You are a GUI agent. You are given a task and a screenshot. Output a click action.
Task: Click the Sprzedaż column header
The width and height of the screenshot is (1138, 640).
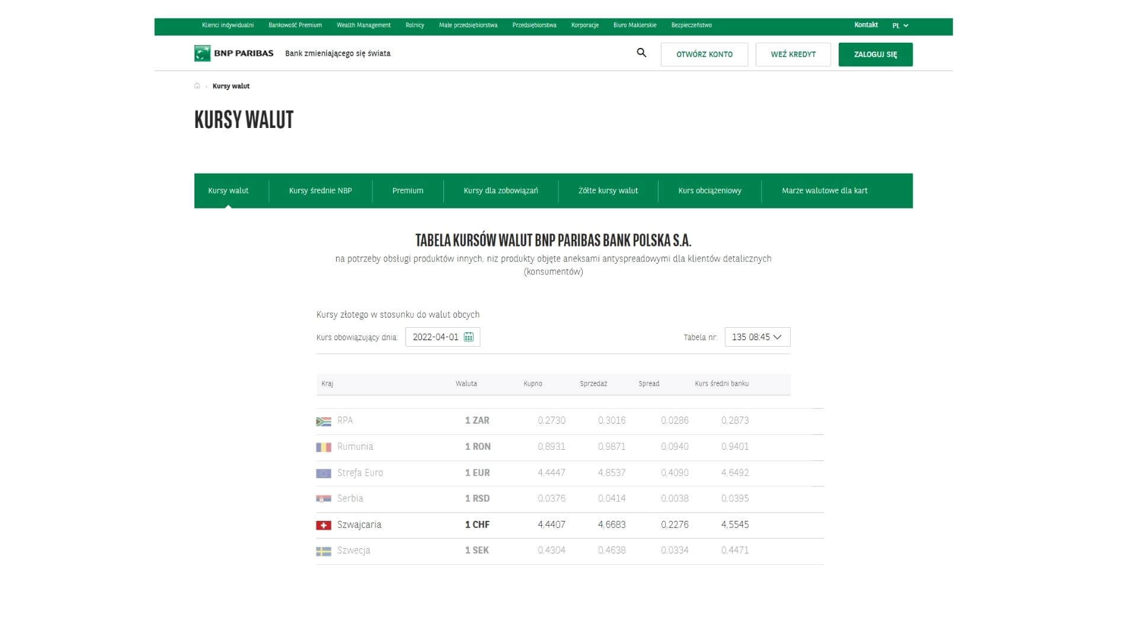pyautogui.click(x=593, y=383)
